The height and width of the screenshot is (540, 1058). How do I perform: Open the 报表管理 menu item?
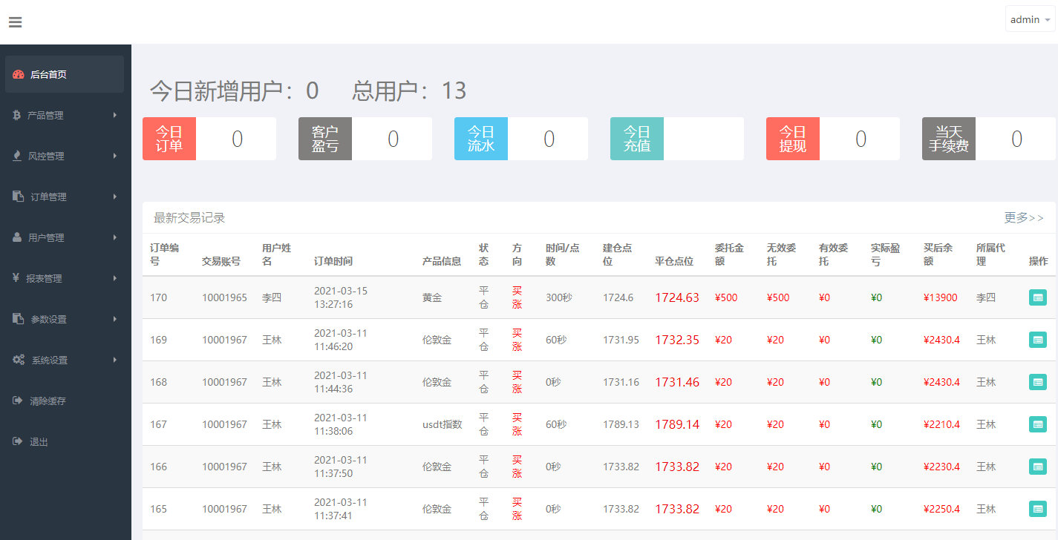[x=65, y=278]
